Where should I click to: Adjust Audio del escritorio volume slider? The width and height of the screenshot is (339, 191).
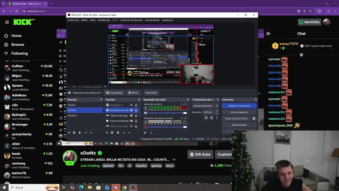(167, 113)
